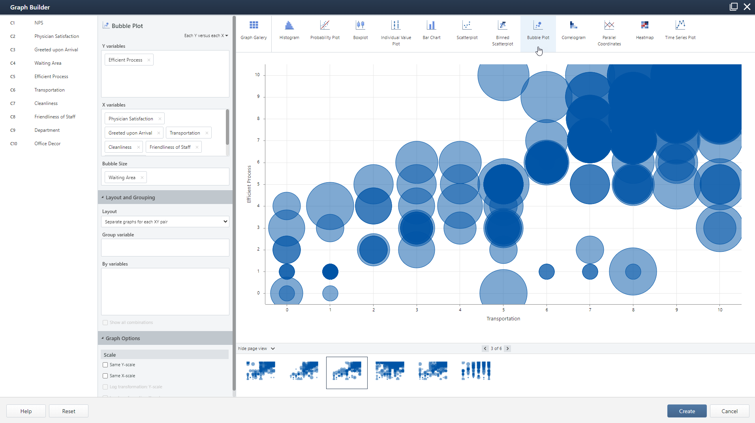
Task: Open the Layout dropdown list
Action: pyautogui.click(x=165, y=222)
